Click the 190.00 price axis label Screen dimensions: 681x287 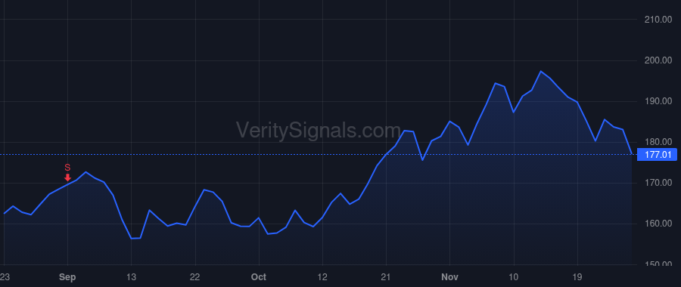coord(658,101)
